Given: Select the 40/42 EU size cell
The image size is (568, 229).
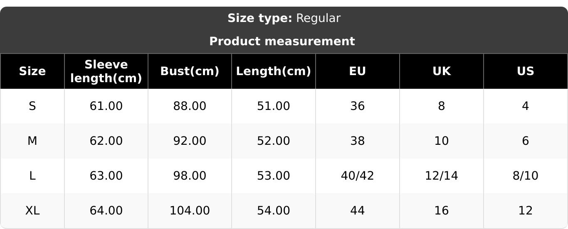Looking at the screenshot, I should click(357, 176).
